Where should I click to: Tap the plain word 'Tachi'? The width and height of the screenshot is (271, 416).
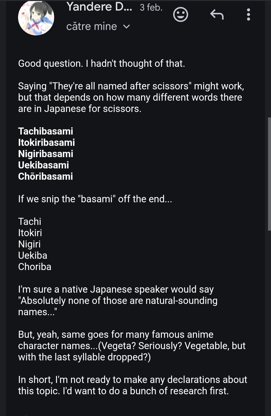(x=30, y=222)
